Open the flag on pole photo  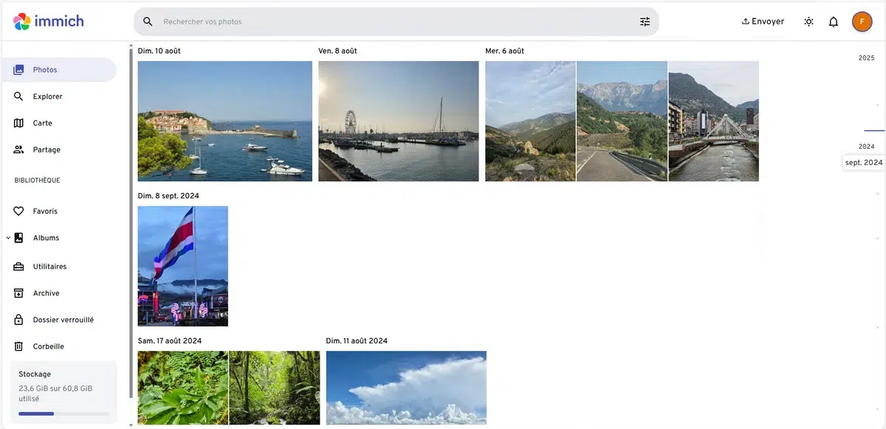183,266
